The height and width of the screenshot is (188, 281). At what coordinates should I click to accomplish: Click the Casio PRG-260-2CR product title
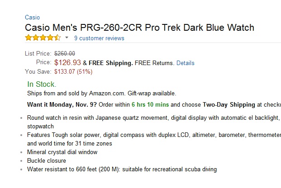click(x=139, y=28)
